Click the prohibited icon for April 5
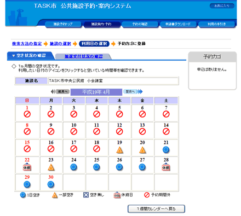The image size is (241, 216). 119,114
